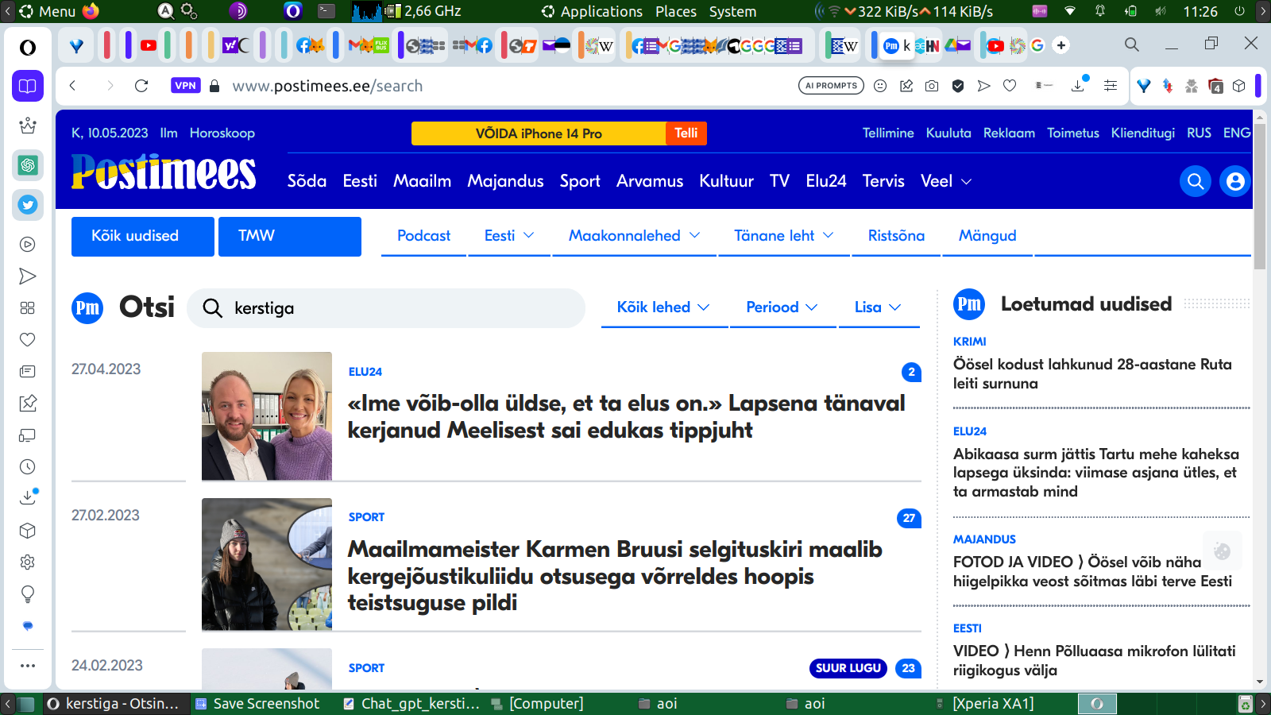Open the MATE Menu button

pos(48,11)
